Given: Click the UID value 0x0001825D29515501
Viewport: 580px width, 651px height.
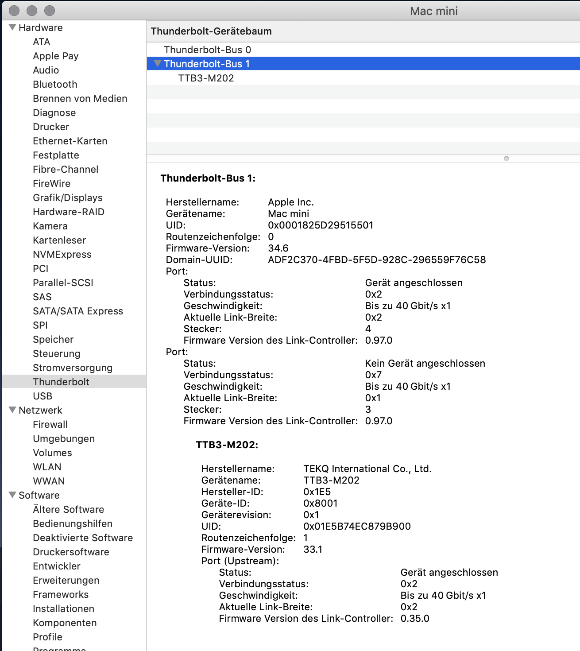Looking at the screenshot, I should pos(321,225).
